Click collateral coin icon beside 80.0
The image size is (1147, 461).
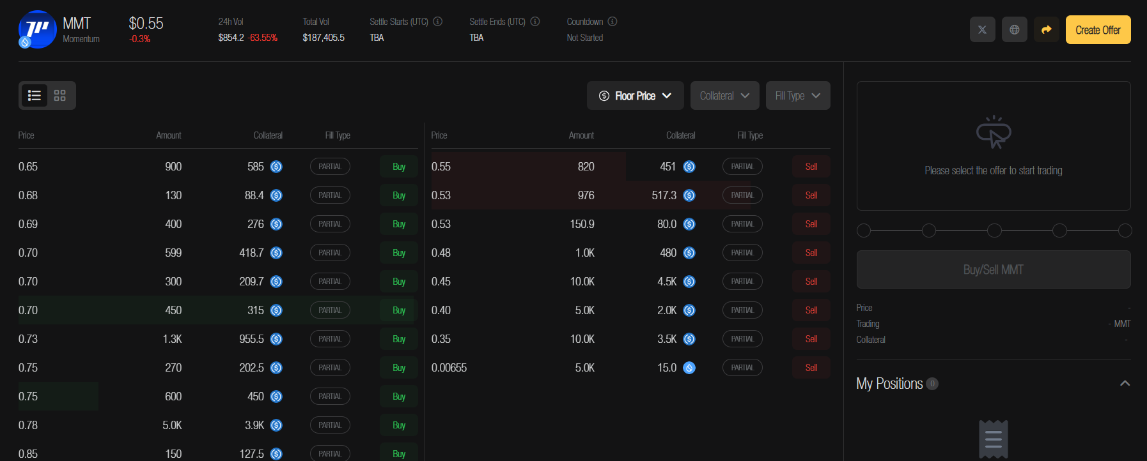click(x=689, y=224)
